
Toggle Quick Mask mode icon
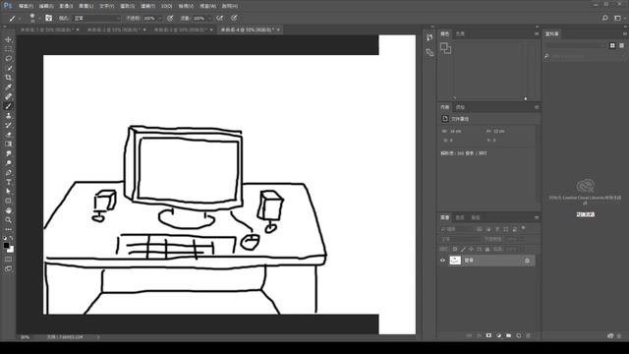[9, 260]
